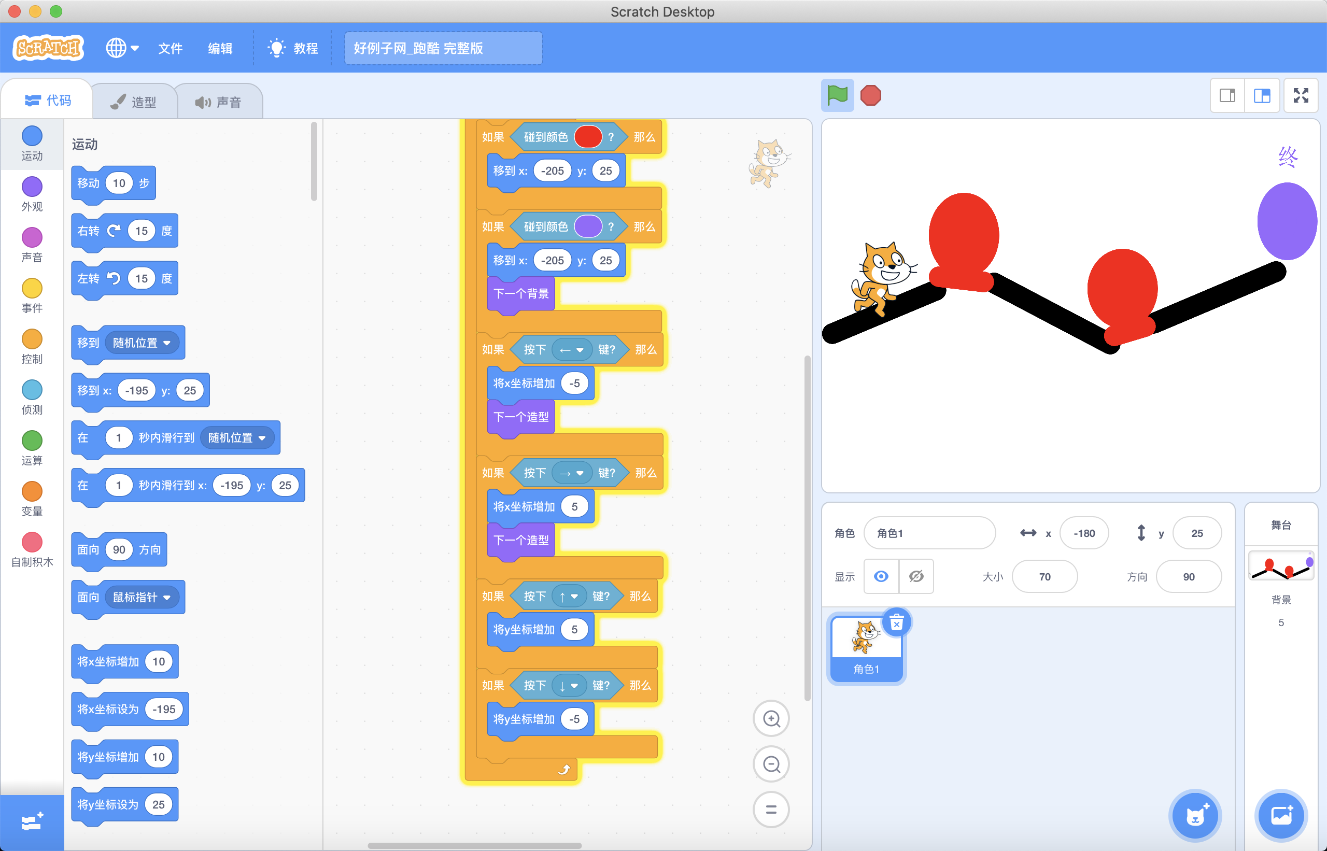1327x851 pixels.
Task: Select the 自制积木 block category
Action: [32, 550]
